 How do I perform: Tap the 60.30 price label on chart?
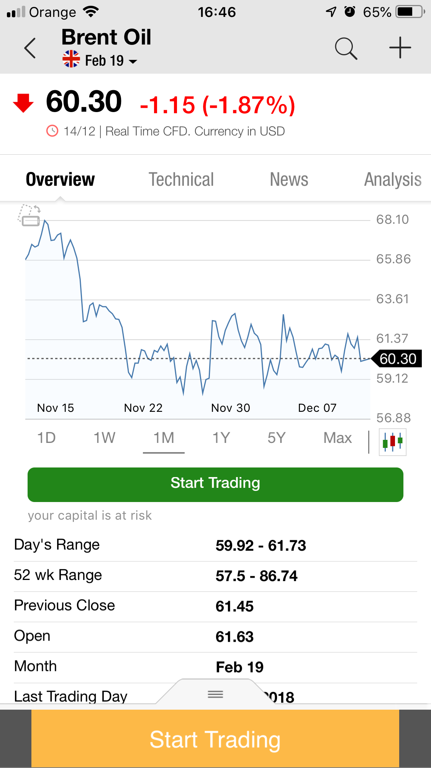pos(398,358)
